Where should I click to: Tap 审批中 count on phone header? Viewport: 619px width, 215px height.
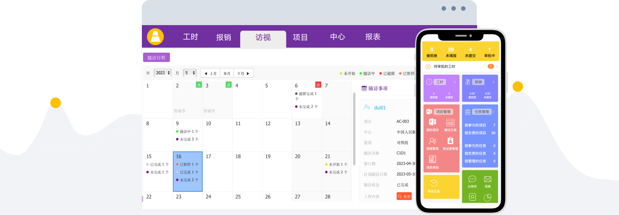489,52
